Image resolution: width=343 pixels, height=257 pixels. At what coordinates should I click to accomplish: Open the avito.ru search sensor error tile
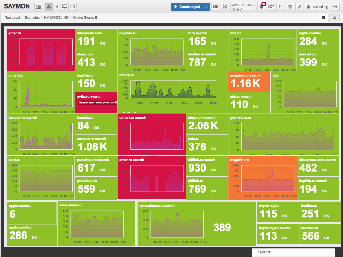tap(96, 103)
